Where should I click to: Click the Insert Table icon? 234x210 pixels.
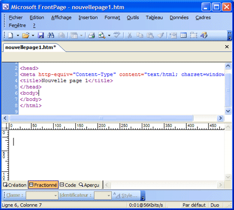point(183,36)
